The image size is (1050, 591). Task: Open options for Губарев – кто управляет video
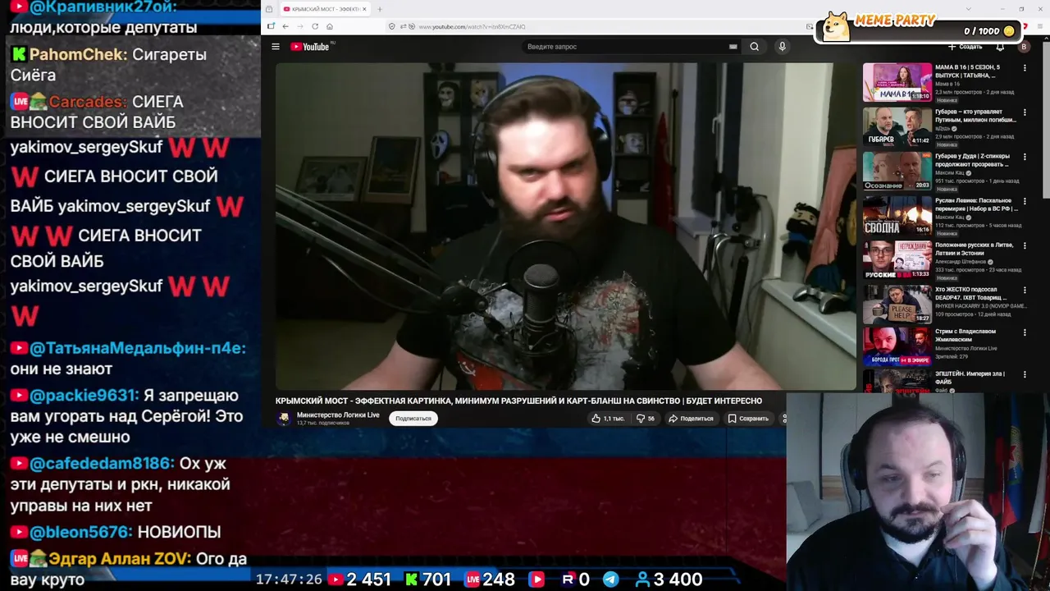click(1025, 112)
